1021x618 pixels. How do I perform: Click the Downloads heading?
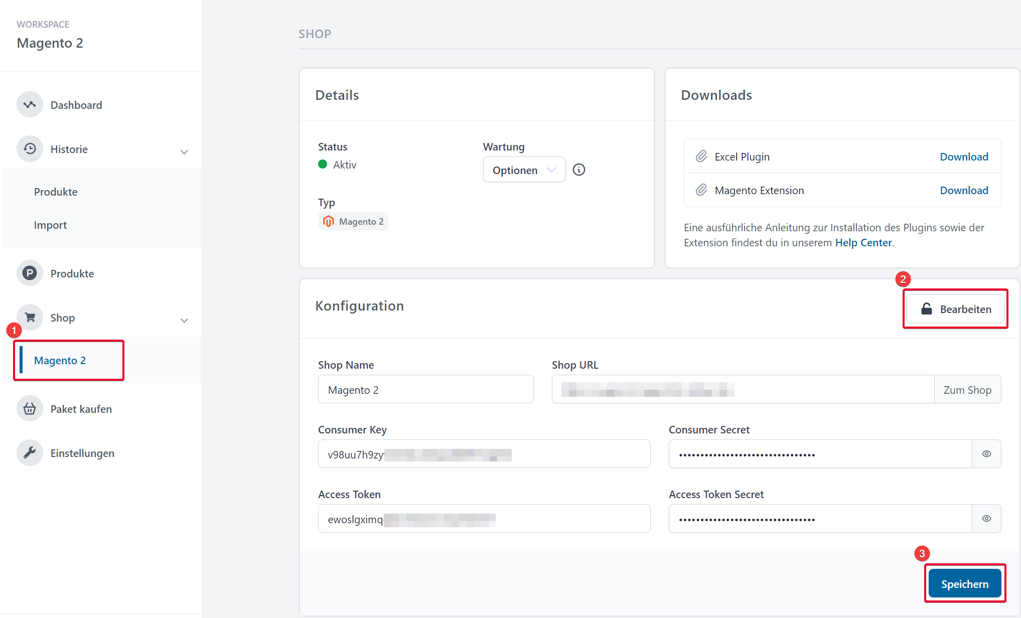point(716,95)
